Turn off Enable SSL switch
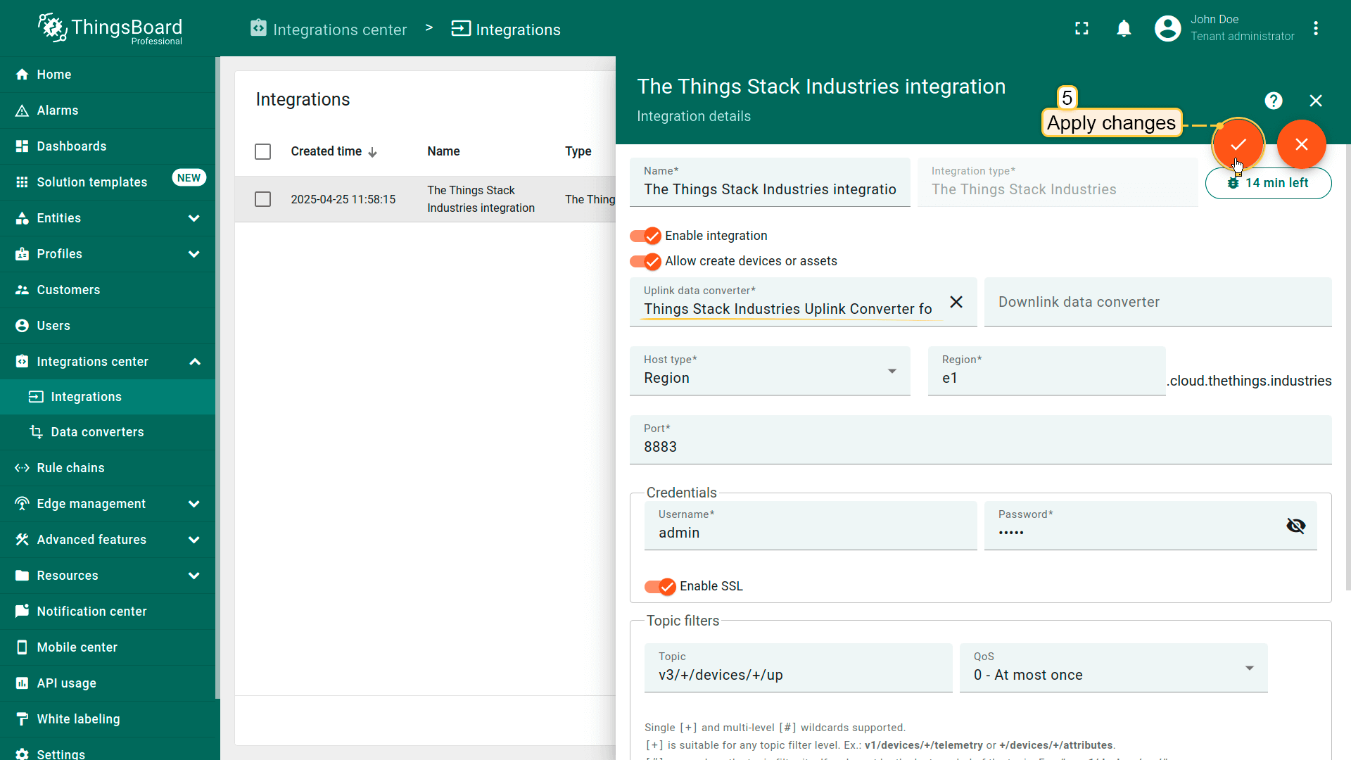Screen dimensions: 1351x760 (x=660, y=586)
